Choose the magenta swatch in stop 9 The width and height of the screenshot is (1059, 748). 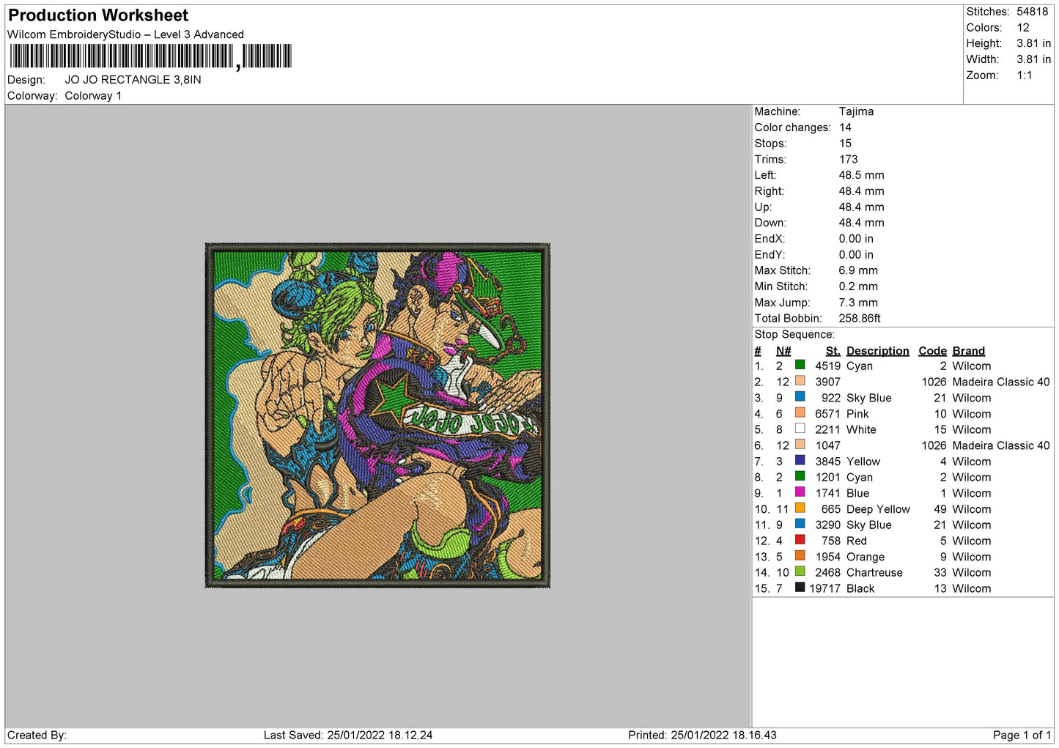tap(800, 492)
